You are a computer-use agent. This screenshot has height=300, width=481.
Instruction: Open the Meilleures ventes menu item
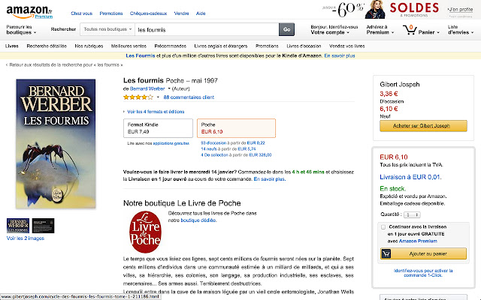(129, 46)
